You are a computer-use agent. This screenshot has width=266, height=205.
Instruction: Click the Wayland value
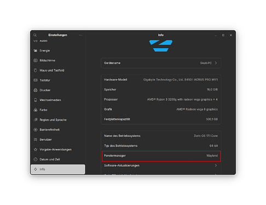click(x=212, y=156)
